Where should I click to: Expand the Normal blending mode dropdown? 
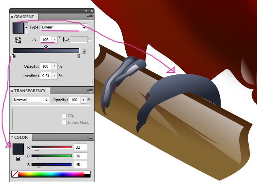(46, 100)
